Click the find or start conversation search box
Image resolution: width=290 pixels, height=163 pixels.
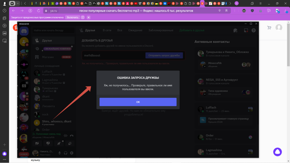click(x=54, y=30)
